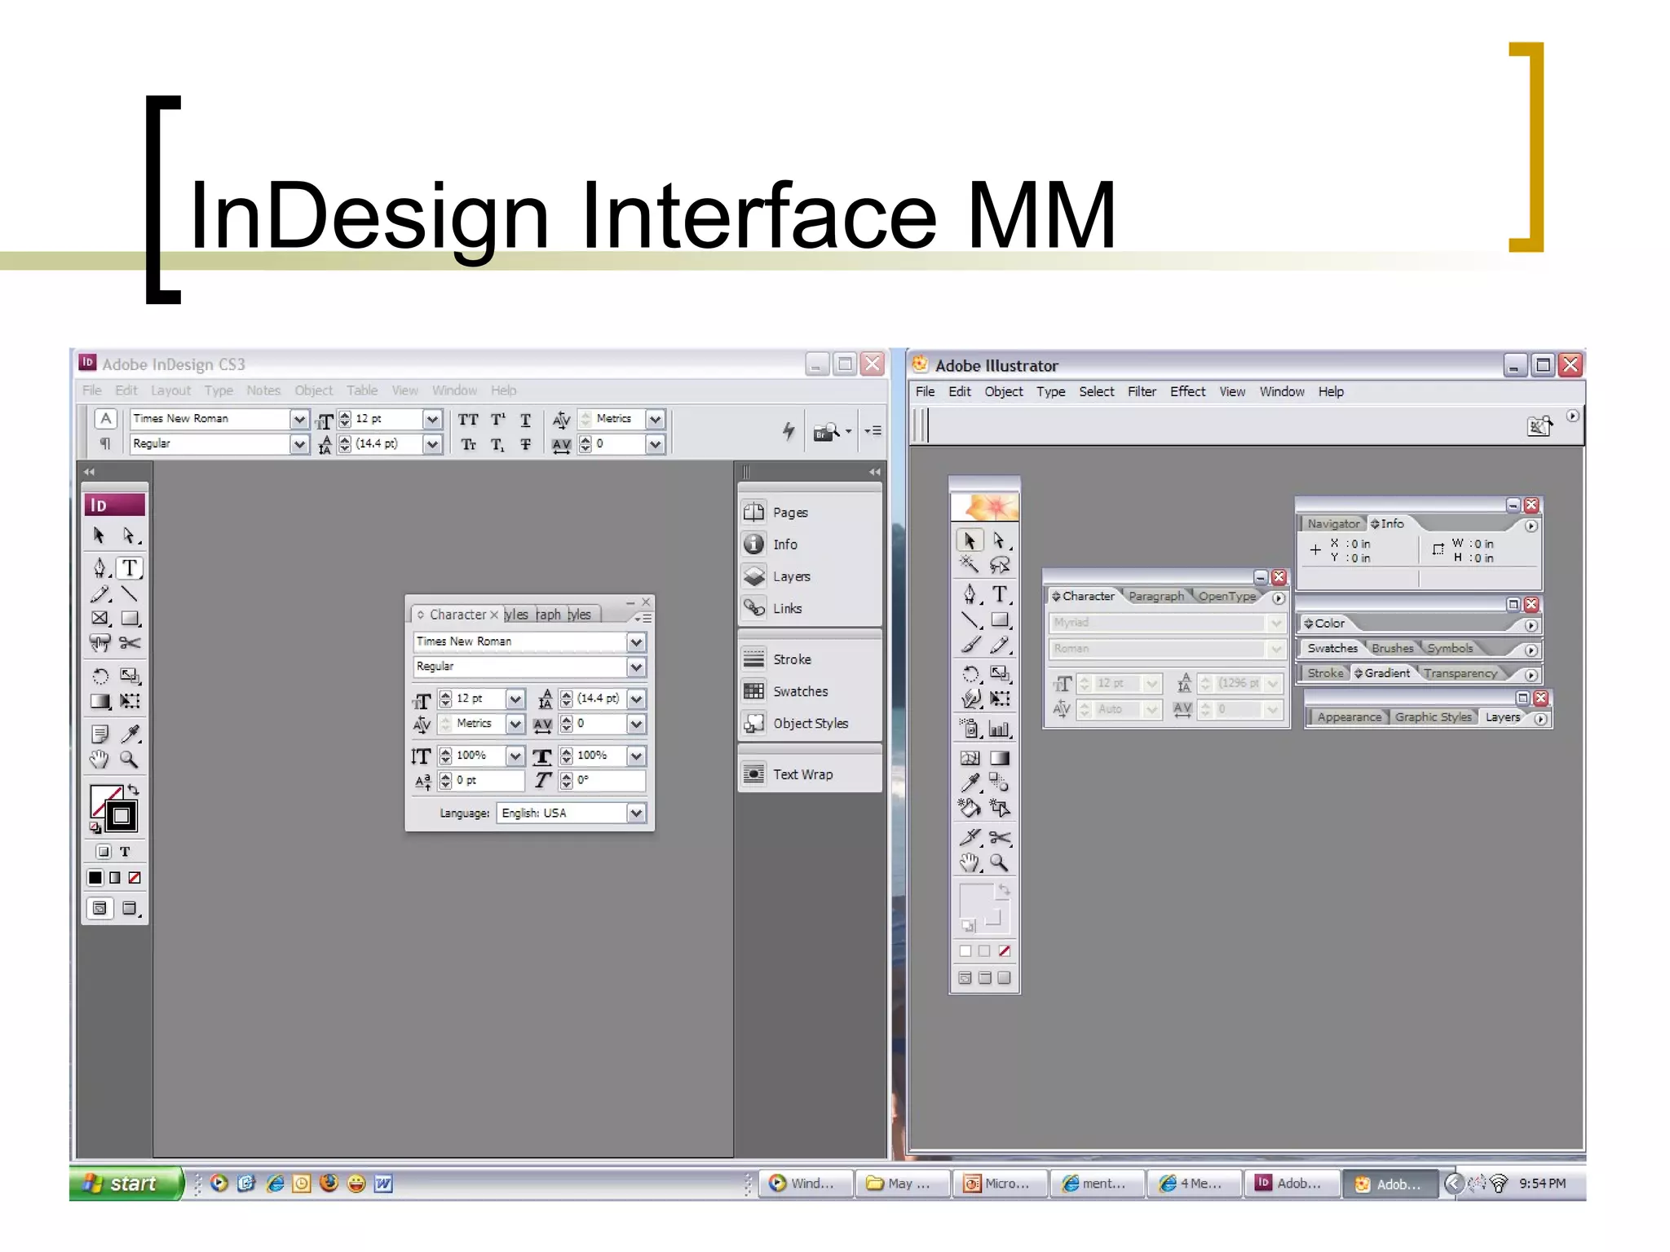Click the Strikethrough T icon in control bar
The height and width of the screenshot is (1252, 1670).
525,445
